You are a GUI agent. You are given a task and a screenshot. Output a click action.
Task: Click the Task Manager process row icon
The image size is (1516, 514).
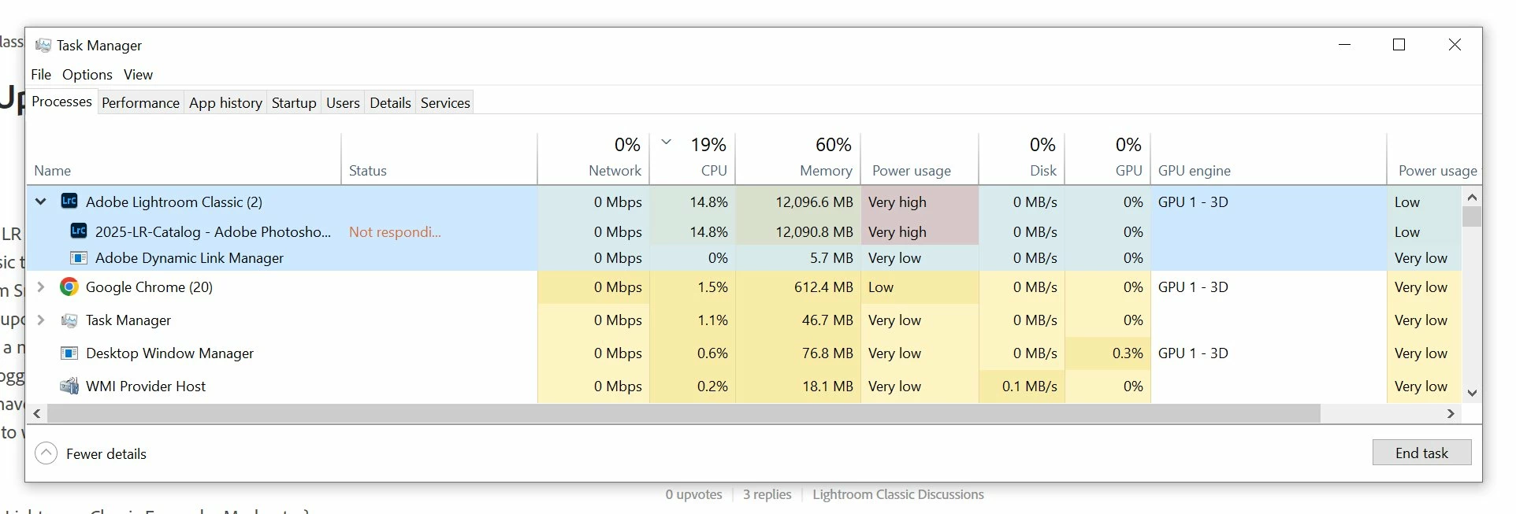[69, 320]
